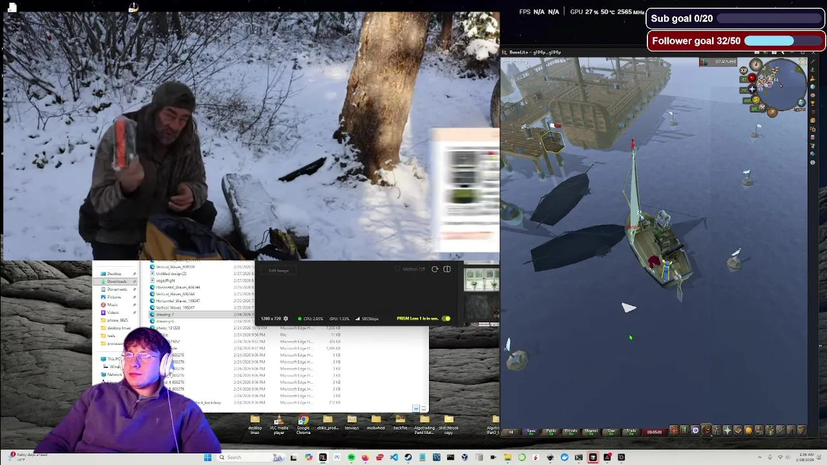
Task: Select the All chat tab
Action: coord(511,432)
